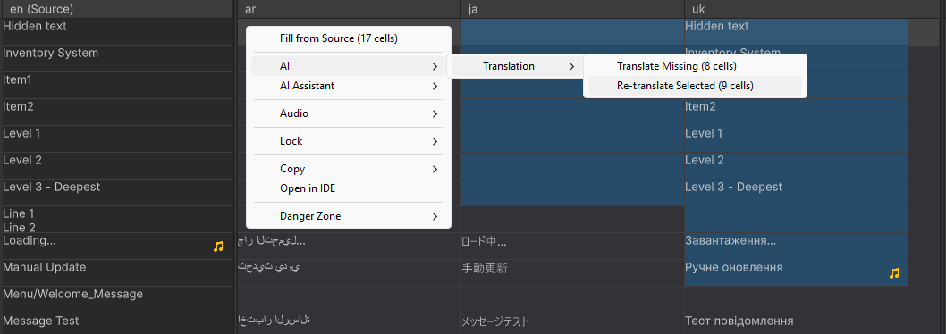Select the uk cell Level 1
Image resolution: width=946 pixels, height=334 pixels.
coord(797,138)
